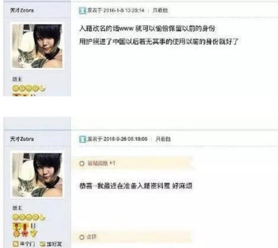Click the sun level rank icons in second post
The image size is (278, 248).
tap(29, 217)
